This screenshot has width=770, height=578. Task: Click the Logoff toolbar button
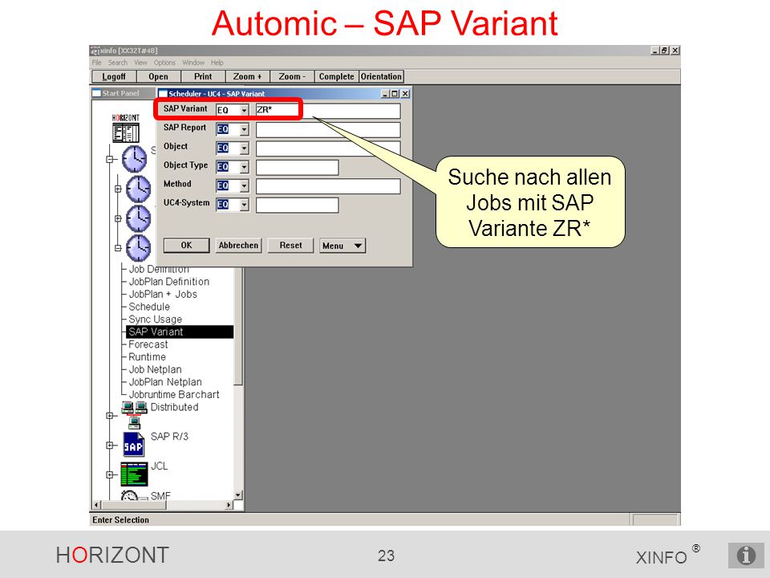point(114,77)
